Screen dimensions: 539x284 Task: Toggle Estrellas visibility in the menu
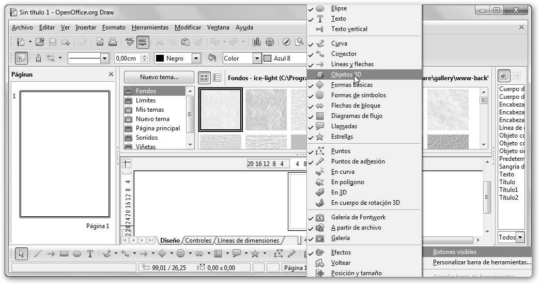coord(342,137)
